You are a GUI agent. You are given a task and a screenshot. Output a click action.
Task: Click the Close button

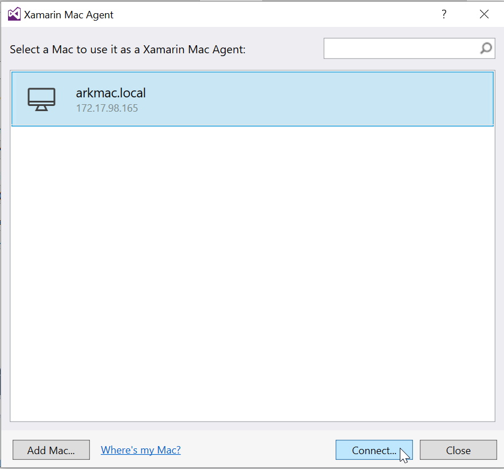[x=458, y=450]
